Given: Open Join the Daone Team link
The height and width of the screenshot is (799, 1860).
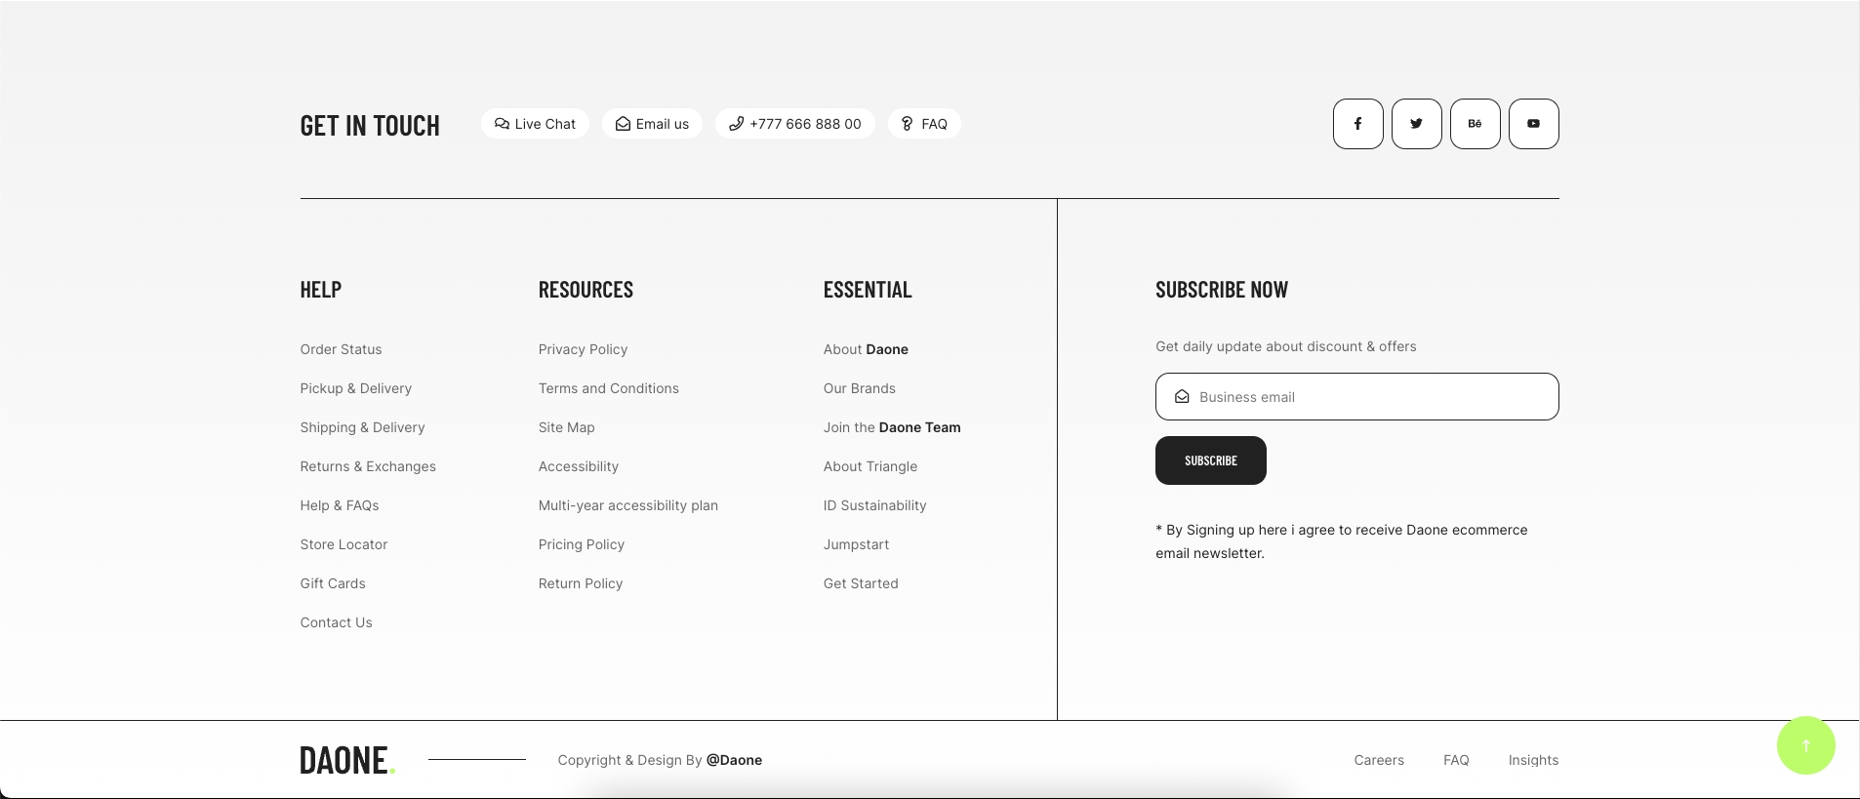Looking at the screenshot, I should click(891, 427).
